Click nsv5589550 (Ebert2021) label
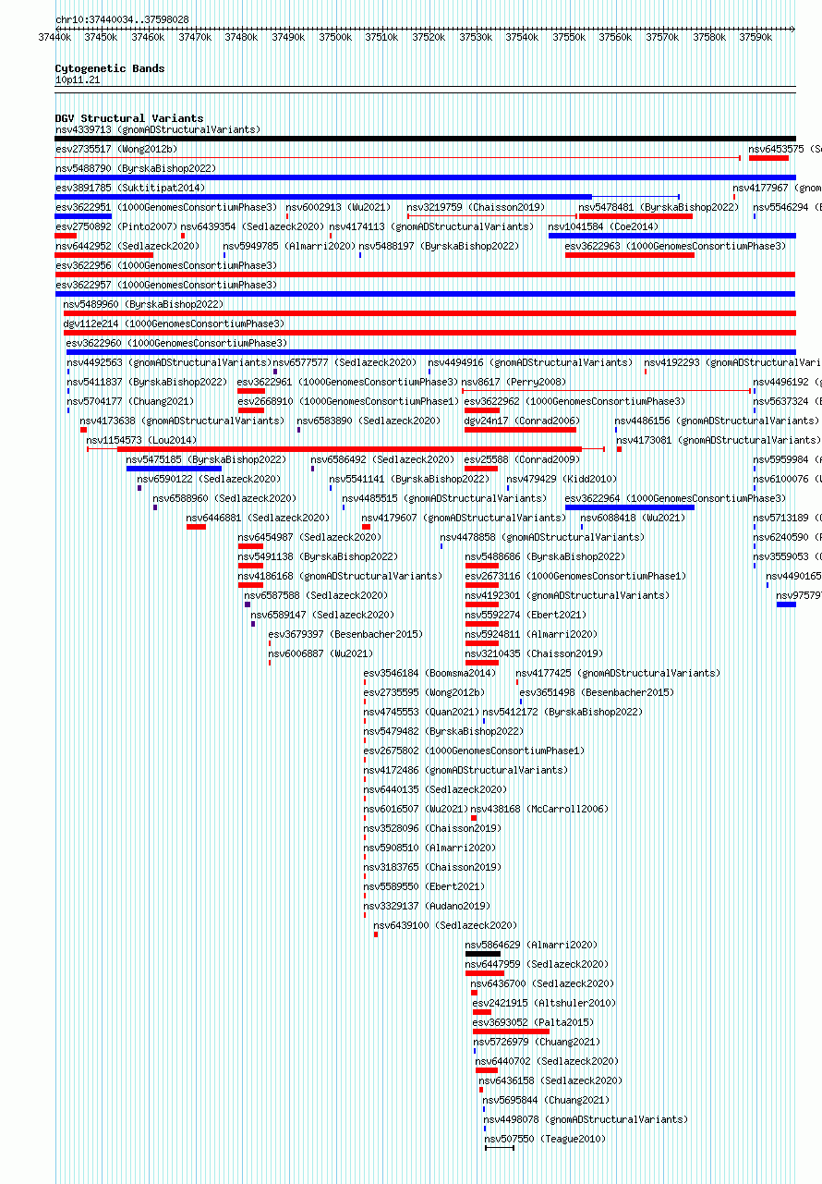This screenshot has width=822, height=1184. tap(424, 886)
